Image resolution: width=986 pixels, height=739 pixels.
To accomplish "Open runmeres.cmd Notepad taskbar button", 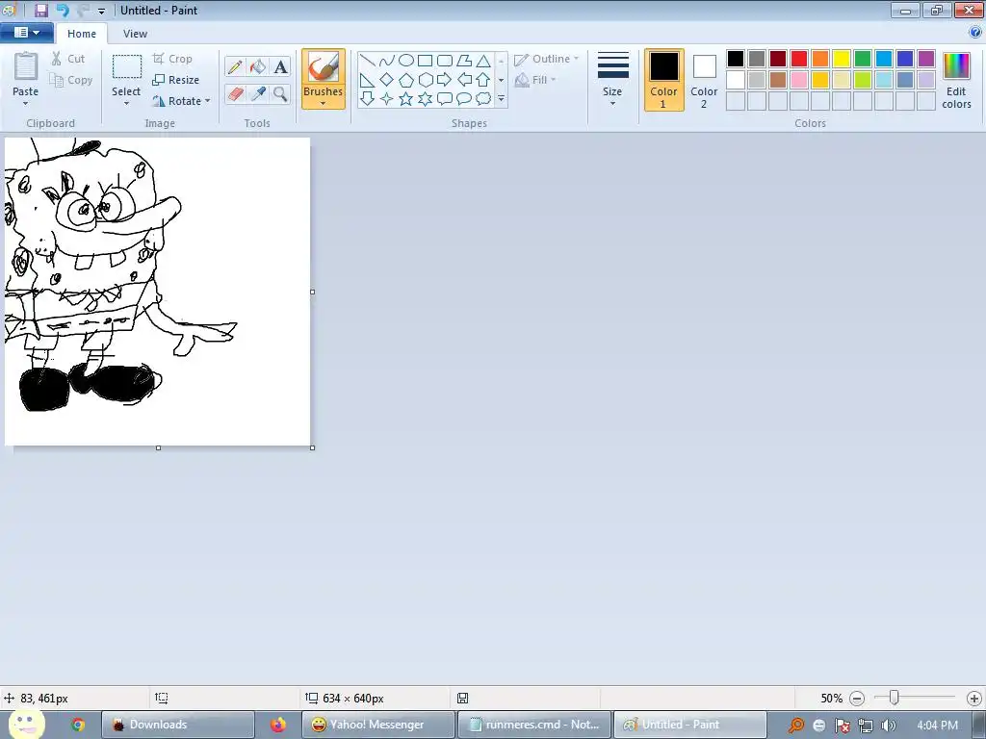I will (533, 725).
